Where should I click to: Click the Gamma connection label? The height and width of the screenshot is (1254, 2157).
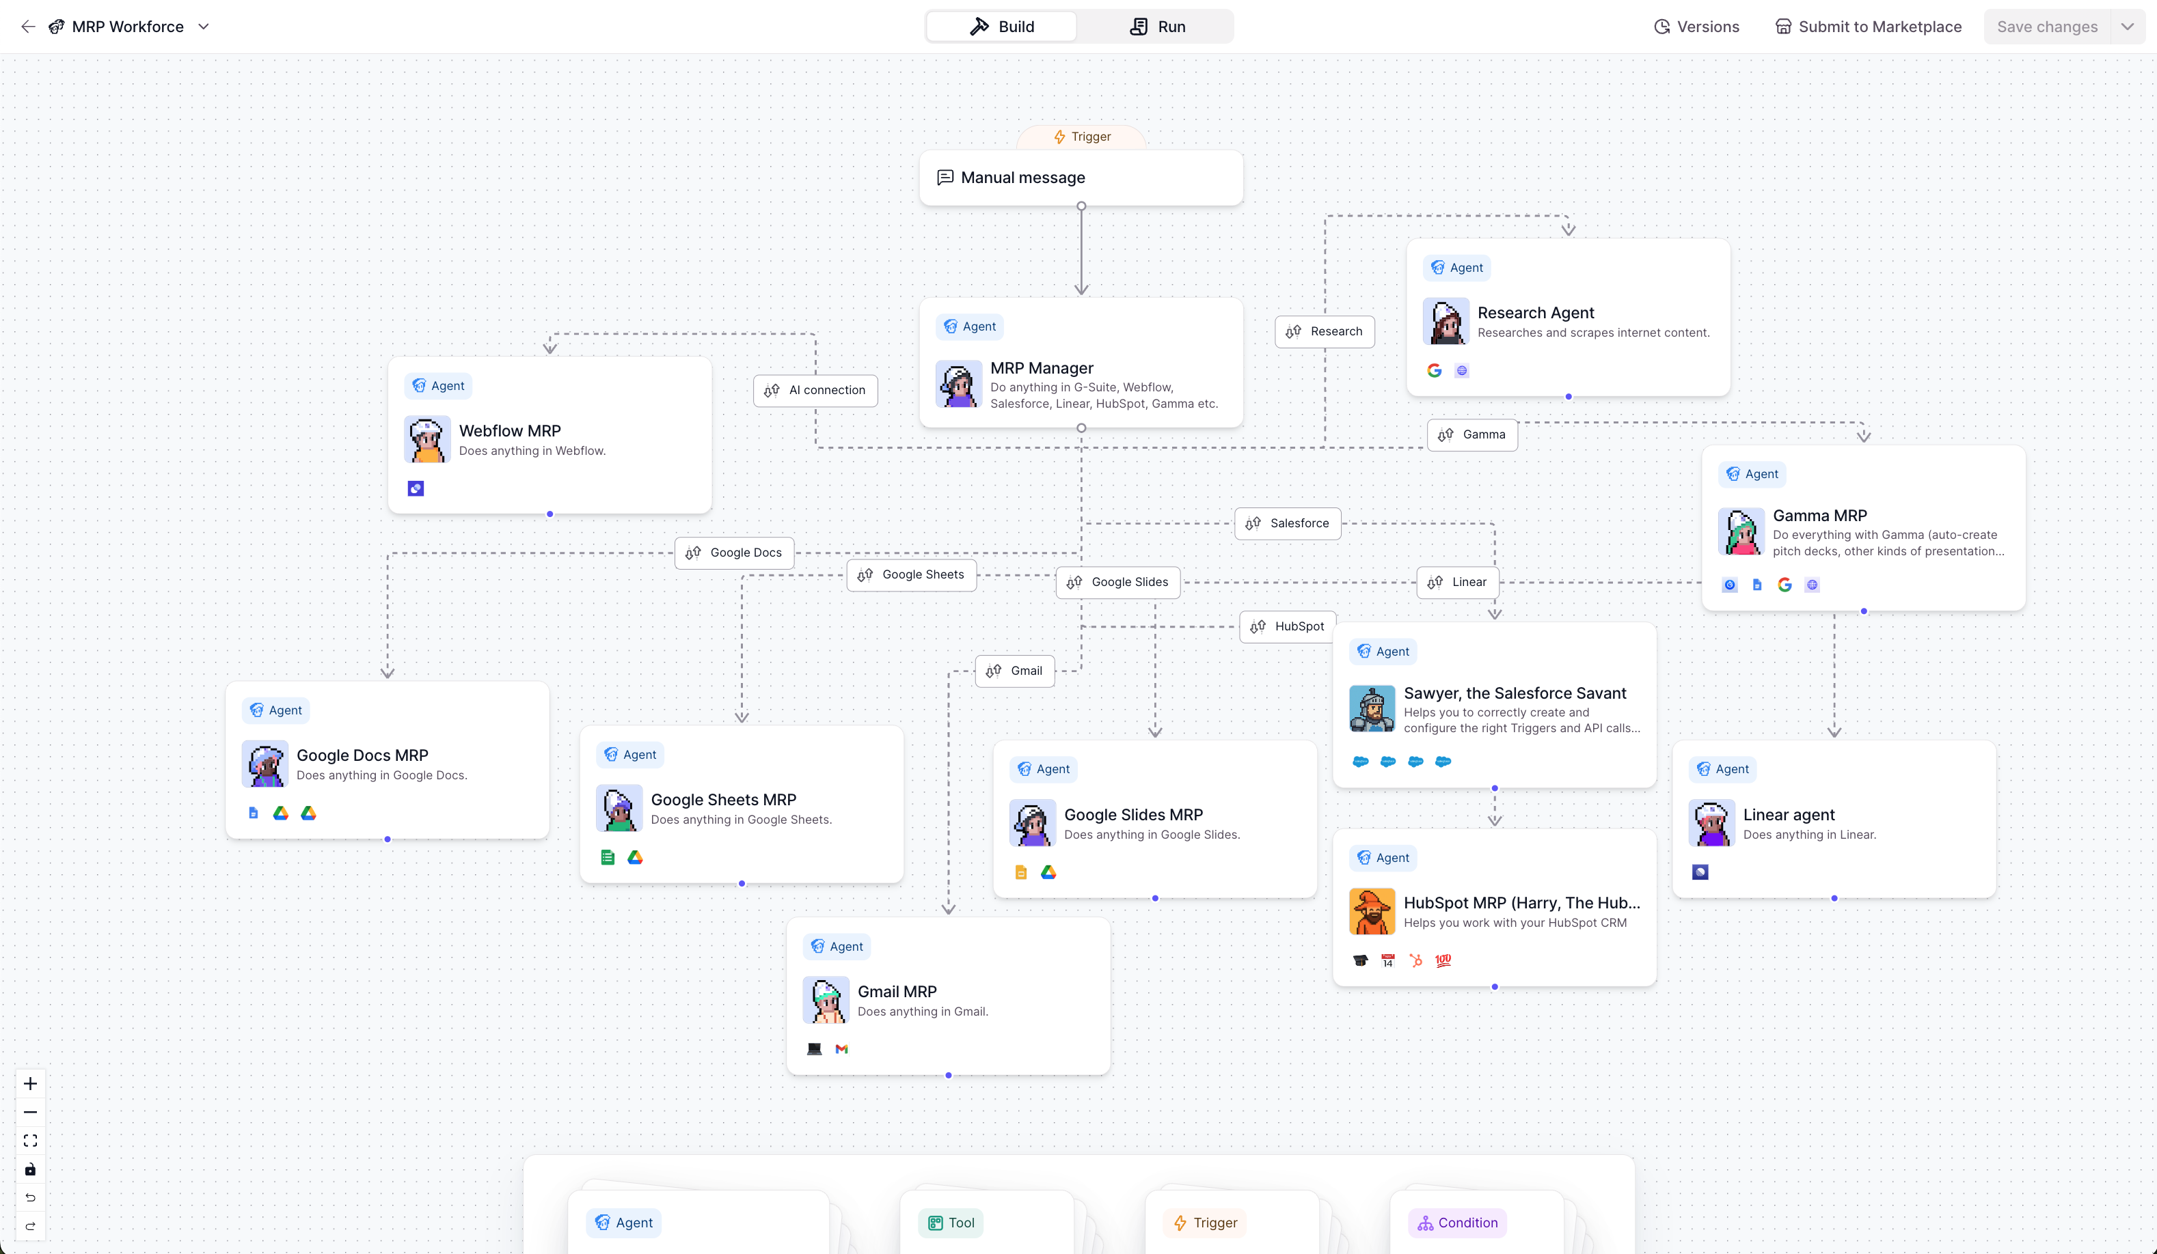[x=1472, y=434]
